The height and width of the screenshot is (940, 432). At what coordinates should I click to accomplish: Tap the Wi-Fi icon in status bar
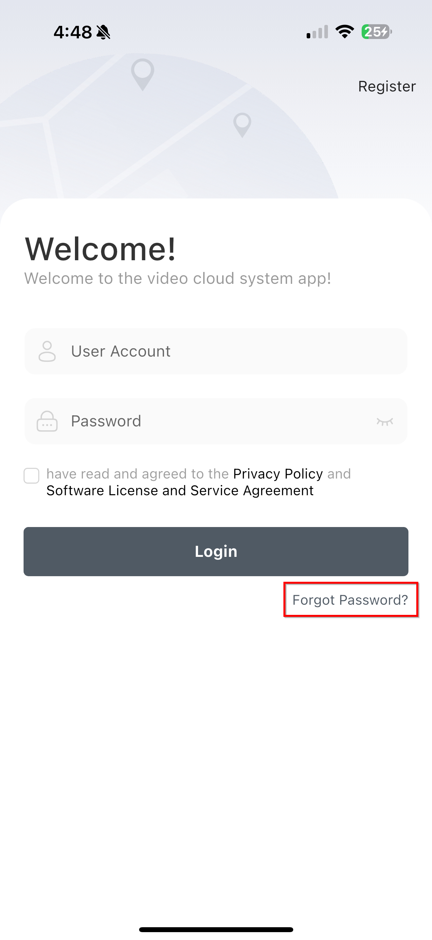click(344, 32)
